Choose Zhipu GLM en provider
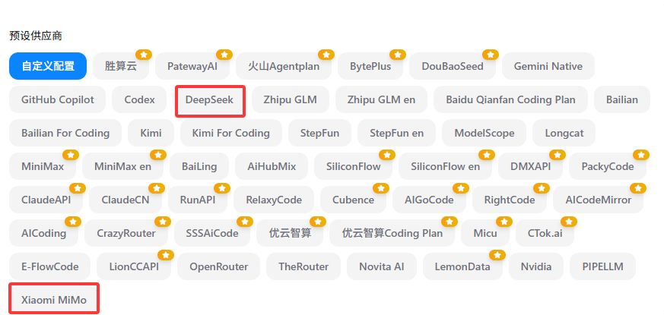Image resolution: width=664 pixels, height=315 pixels. [381, 99]
